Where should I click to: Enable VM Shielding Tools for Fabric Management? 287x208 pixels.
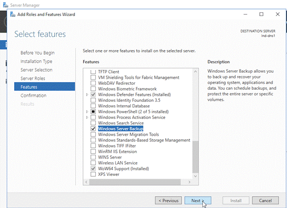(93, 77)
